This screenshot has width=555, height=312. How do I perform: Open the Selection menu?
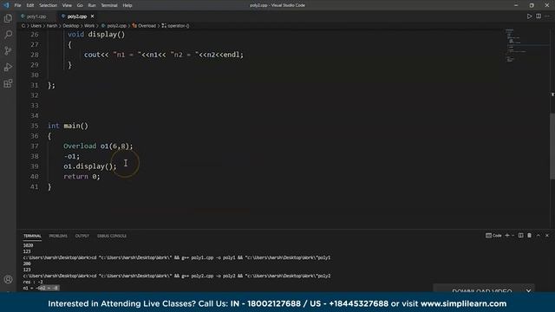coord(49,5)
